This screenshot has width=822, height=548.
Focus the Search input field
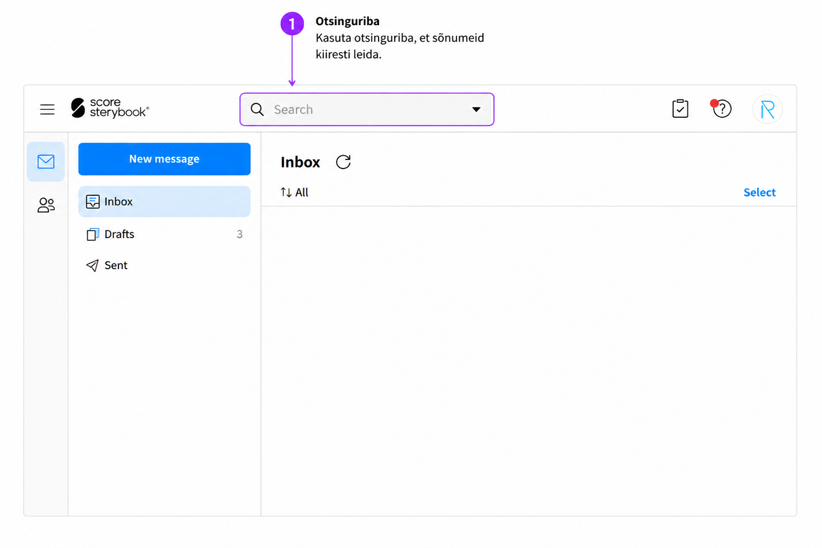pyautogui.click(x=366, y=110)
